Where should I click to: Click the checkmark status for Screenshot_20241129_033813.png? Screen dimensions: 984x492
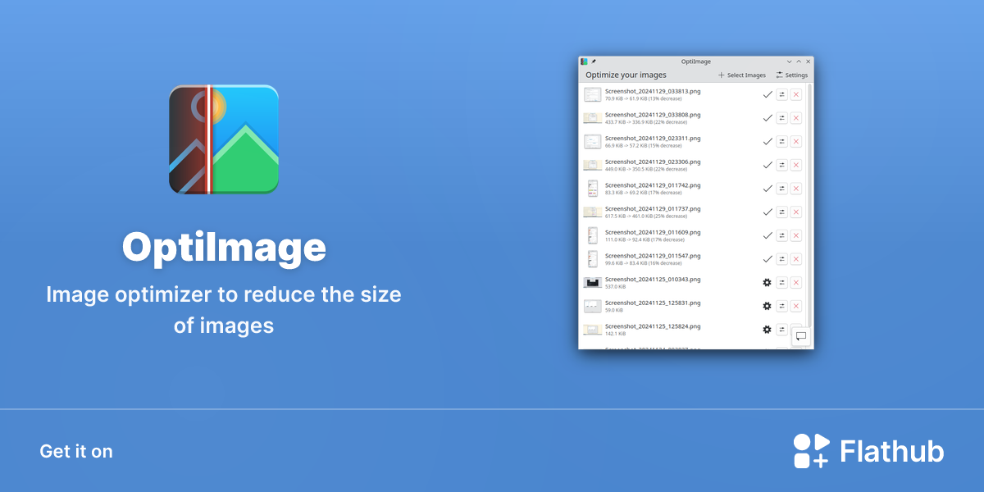tap(768, 94)
